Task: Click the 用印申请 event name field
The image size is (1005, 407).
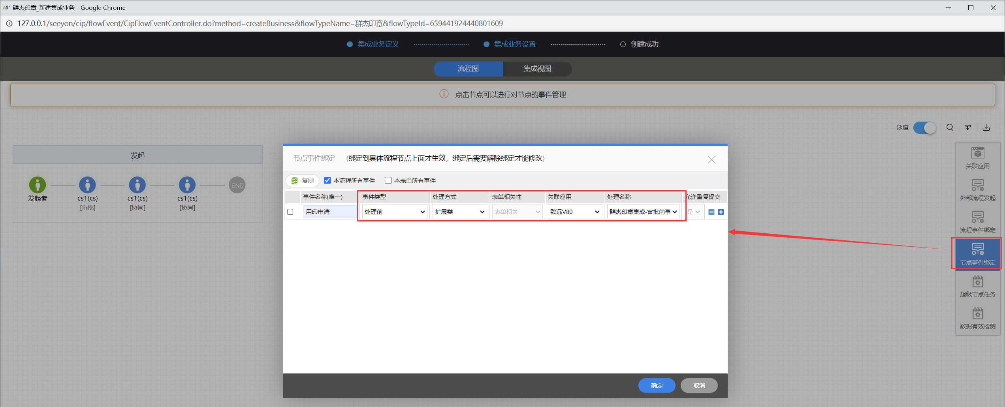Action: click(329, 212)
